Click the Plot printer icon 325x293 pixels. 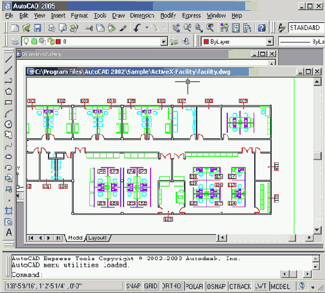coord(52,28)
